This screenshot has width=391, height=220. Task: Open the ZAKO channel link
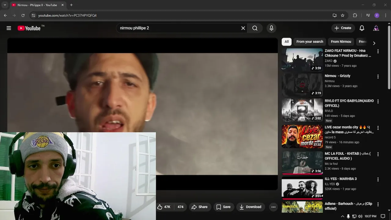click(x=329, y=61)
